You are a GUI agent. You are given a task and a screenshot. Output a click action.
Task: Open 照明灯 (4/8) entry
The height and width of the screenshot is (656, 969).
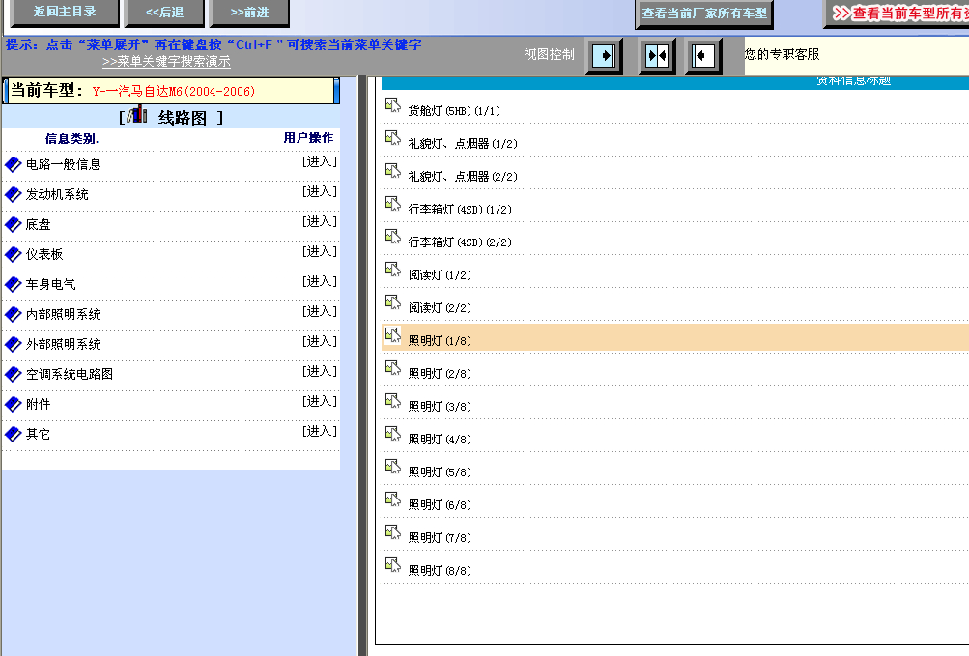tap(440, 439)
